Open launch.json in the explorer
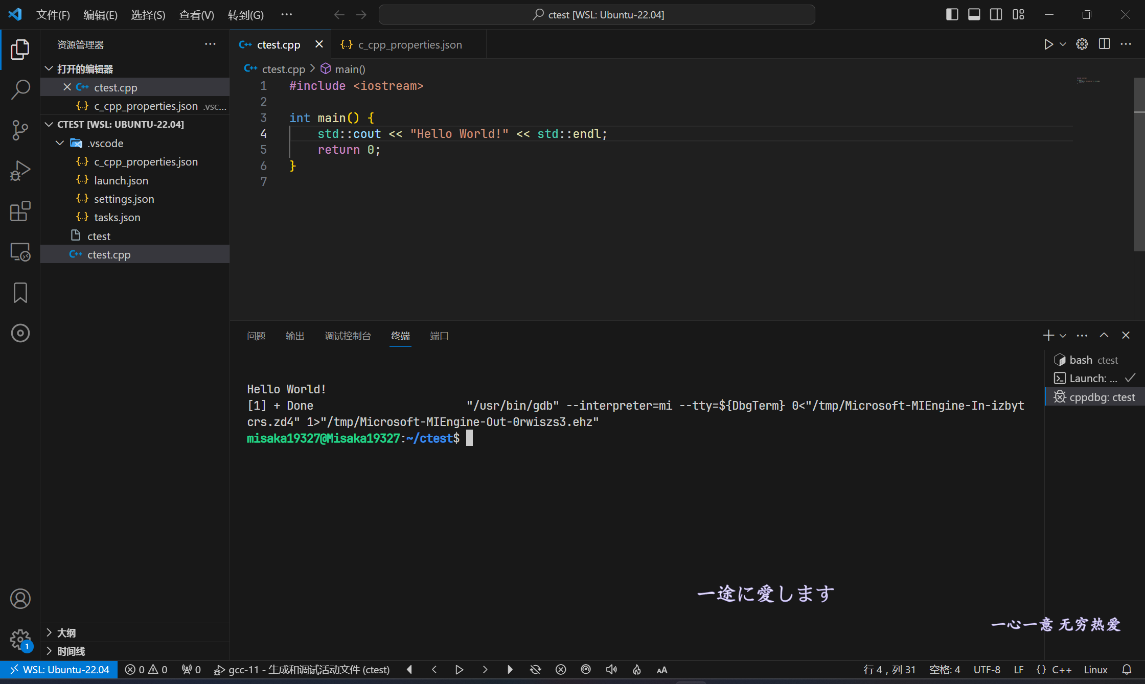Image resolution: width=1145 pixels, height=684 pixels. (x=135, y=180)
